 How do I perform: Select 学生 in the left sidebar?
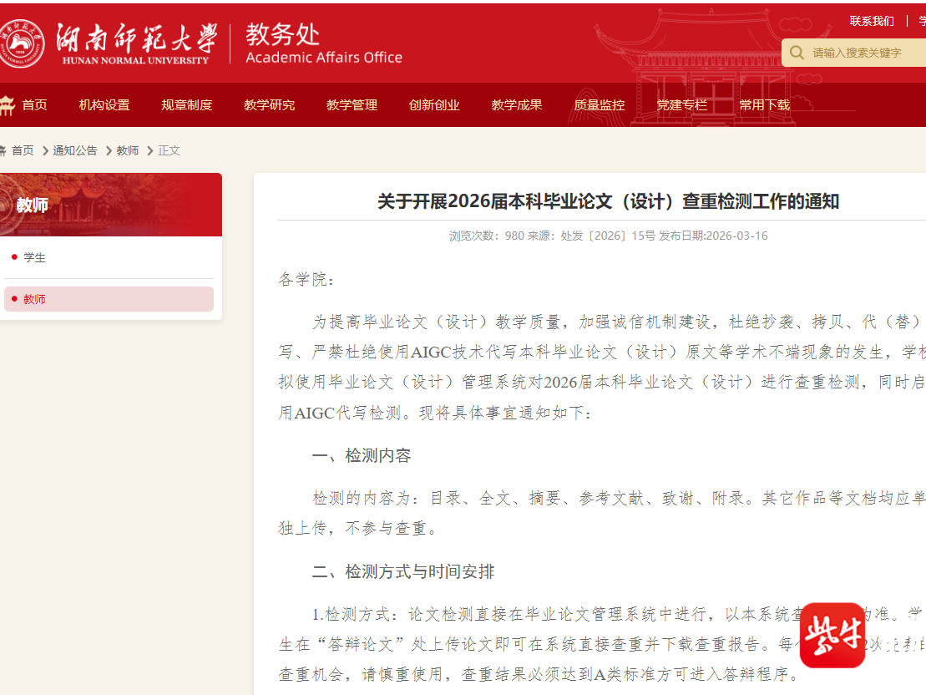click(x=35, y=257)
